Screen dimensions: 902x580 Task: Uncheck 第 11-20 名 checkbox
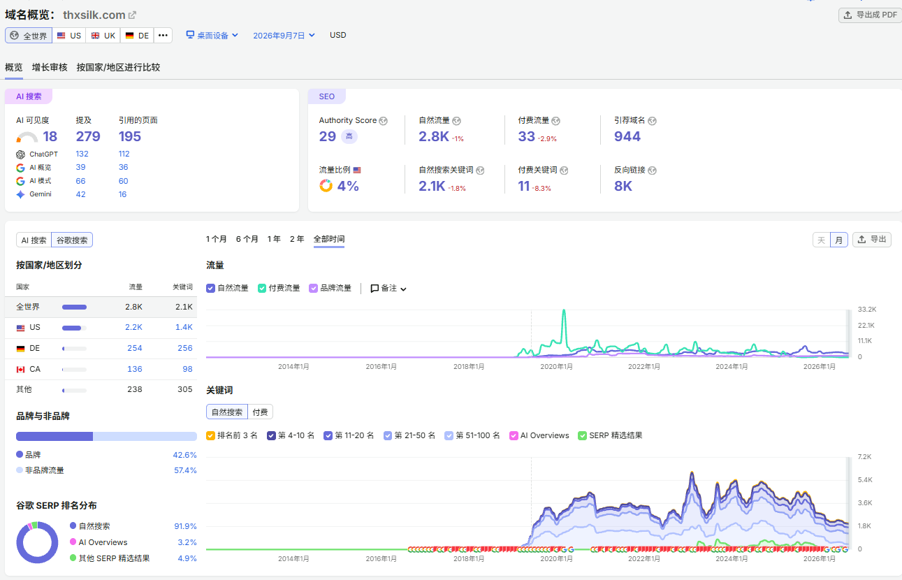pos(328,435)
